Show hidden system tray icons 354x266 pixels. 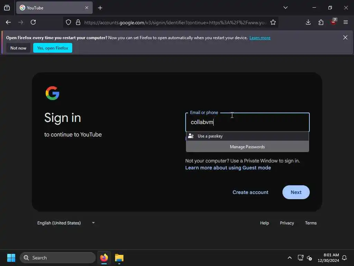coord(290,258)
